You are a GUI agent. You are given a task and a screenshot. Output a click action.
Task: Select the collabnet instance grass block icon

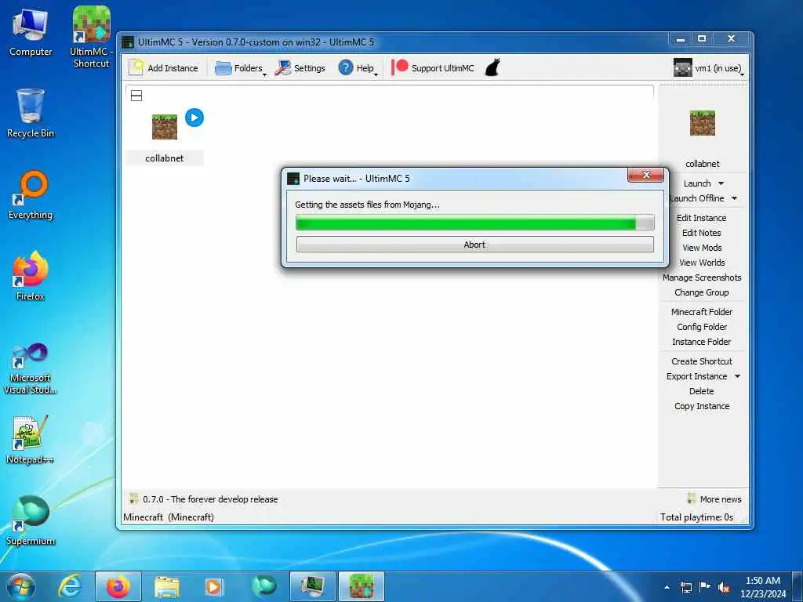pyautogui.click(x=165, y=126)
